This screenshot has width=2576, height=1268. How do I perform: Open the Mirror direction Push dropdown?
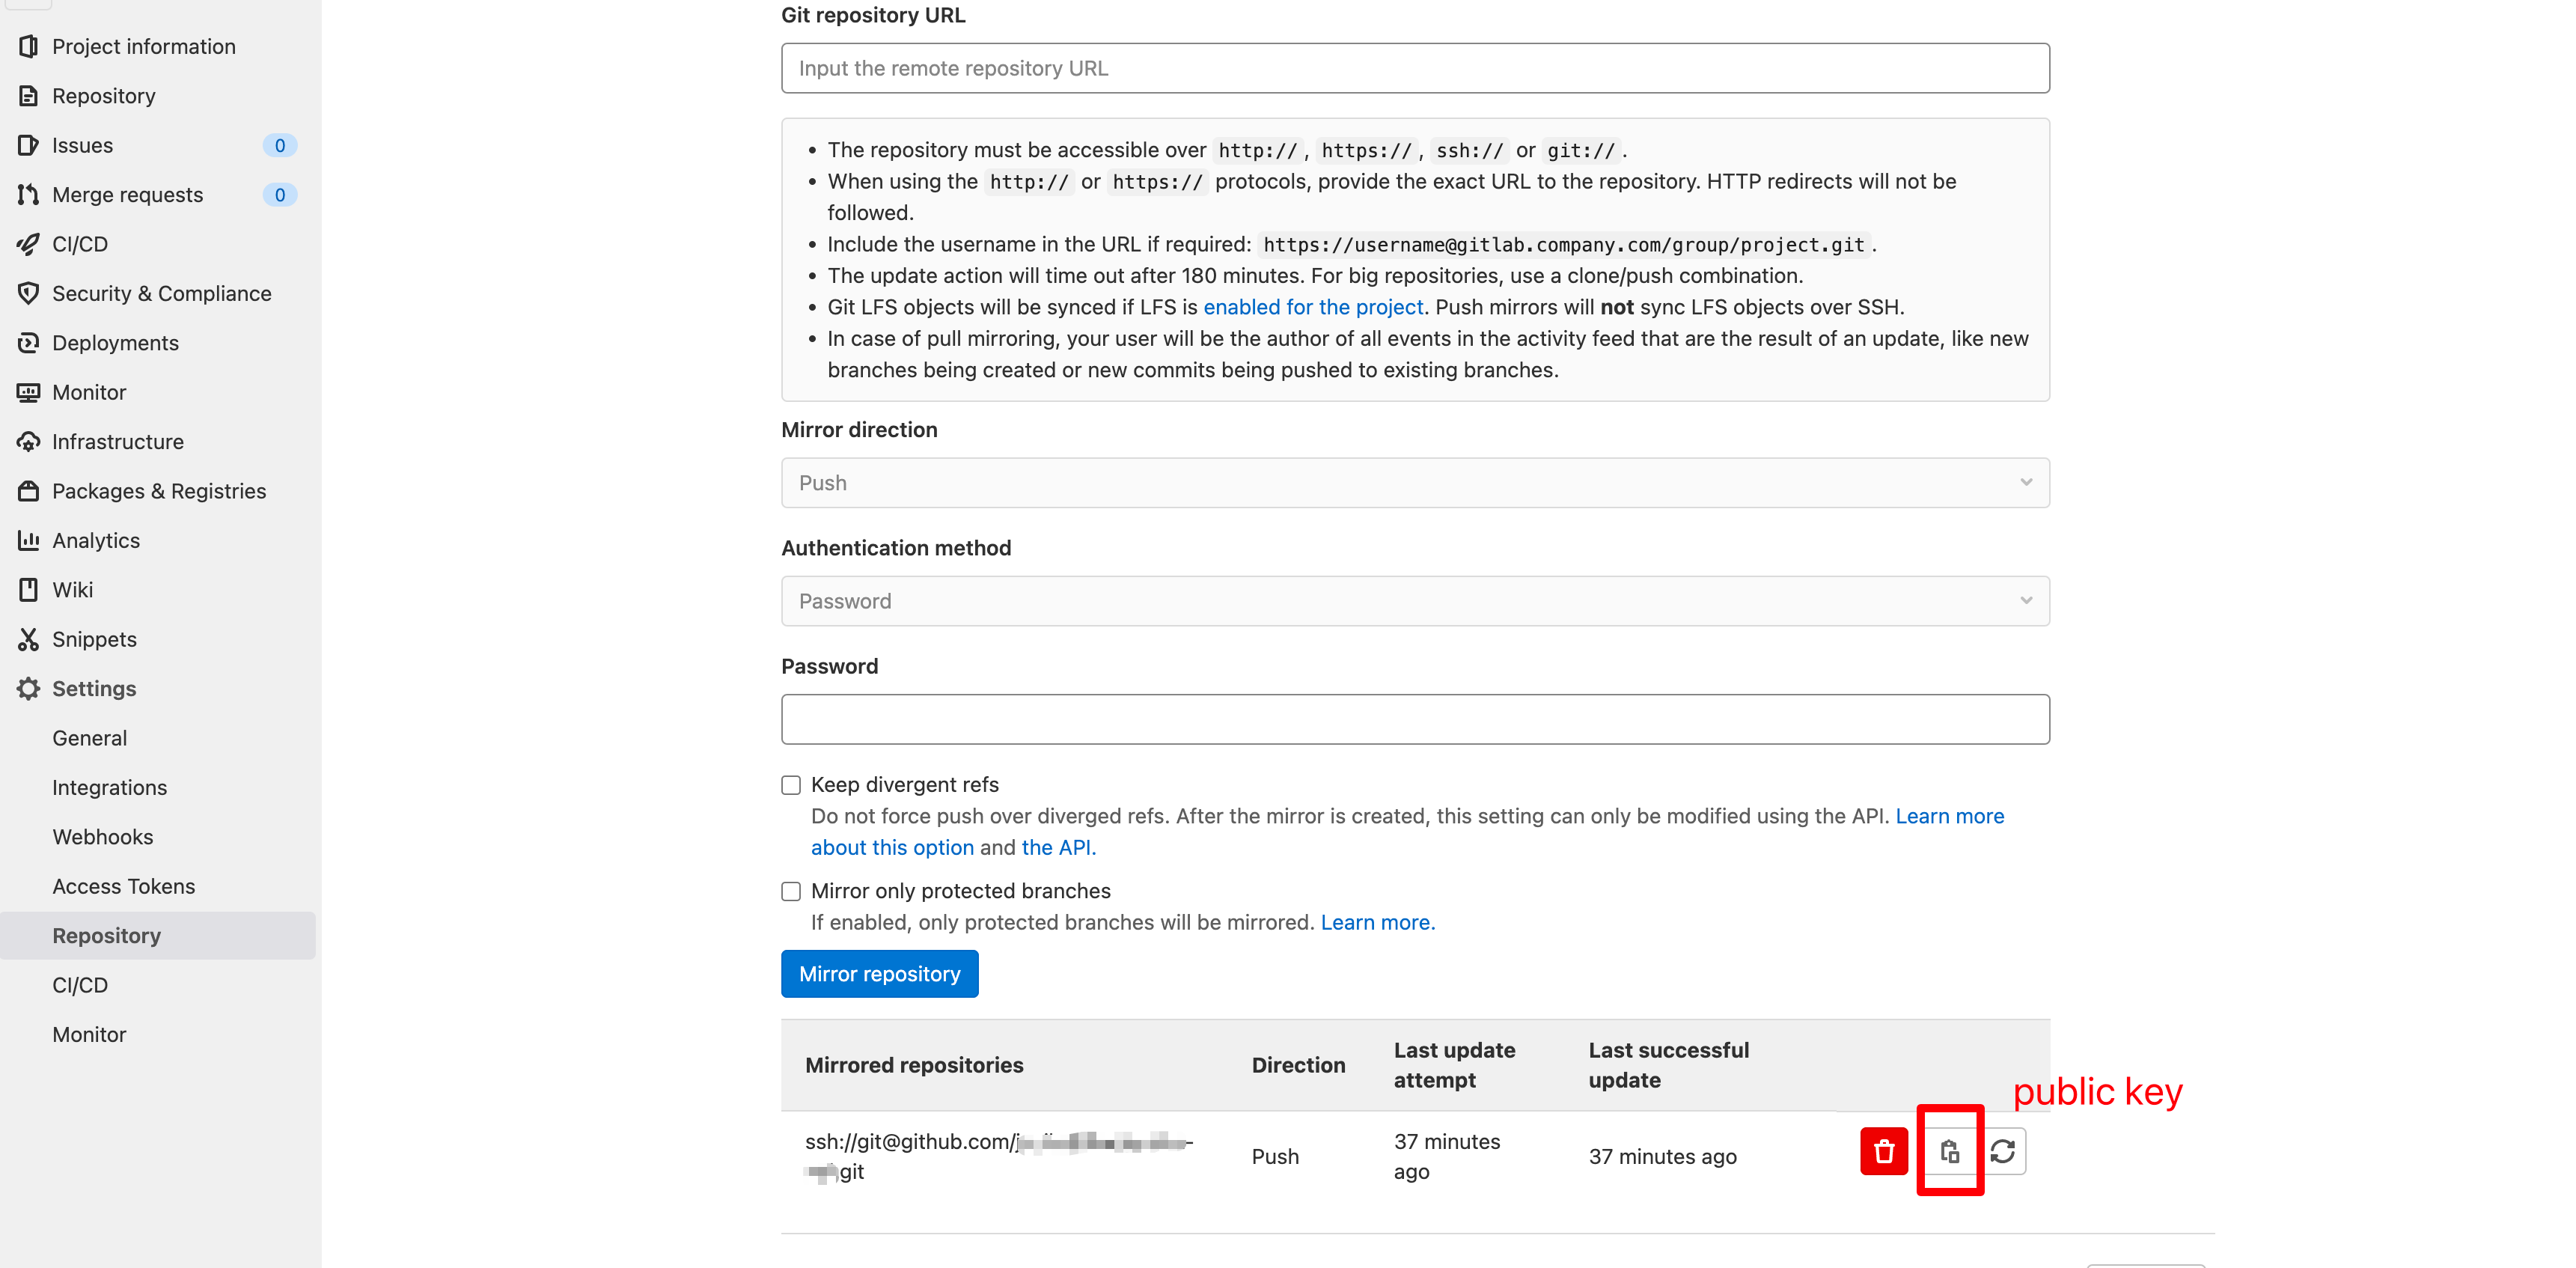click(x=1414, y=483)
